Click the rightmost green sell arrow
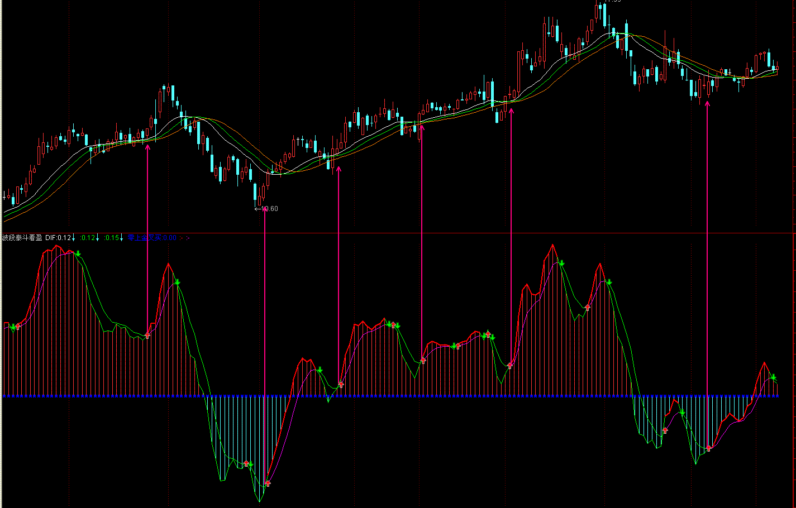796x508 pixels. pyautogui.click(x=774, y=377)
